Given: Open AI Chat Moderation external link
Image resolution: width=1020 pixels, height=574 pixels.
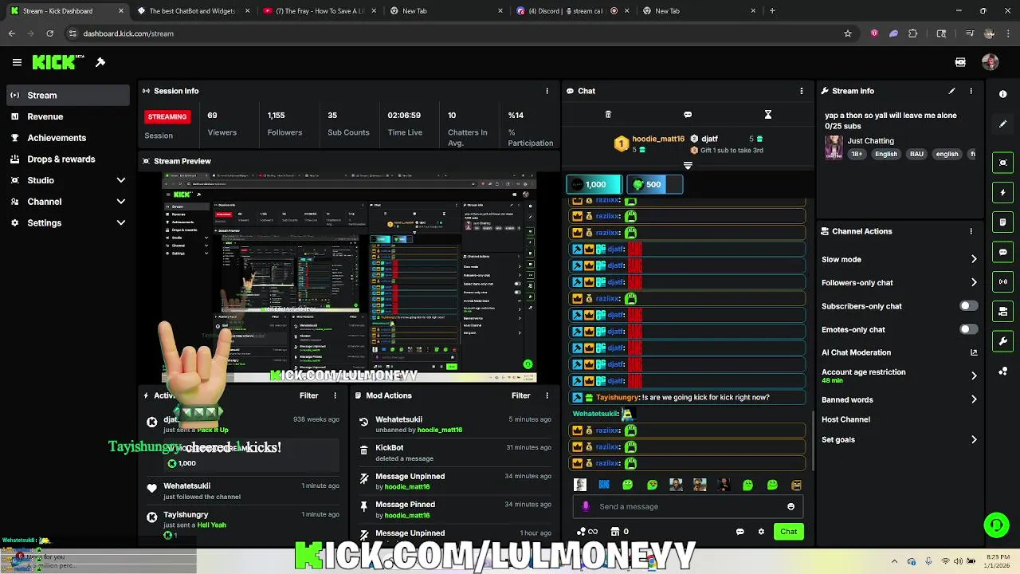Looking at the screenshot, I should click(974, 352).
